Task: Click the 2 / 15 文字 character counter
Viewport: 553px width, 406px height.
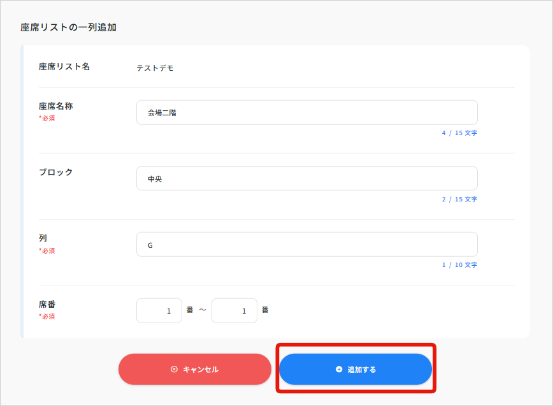Action: [x=459, y=199]
